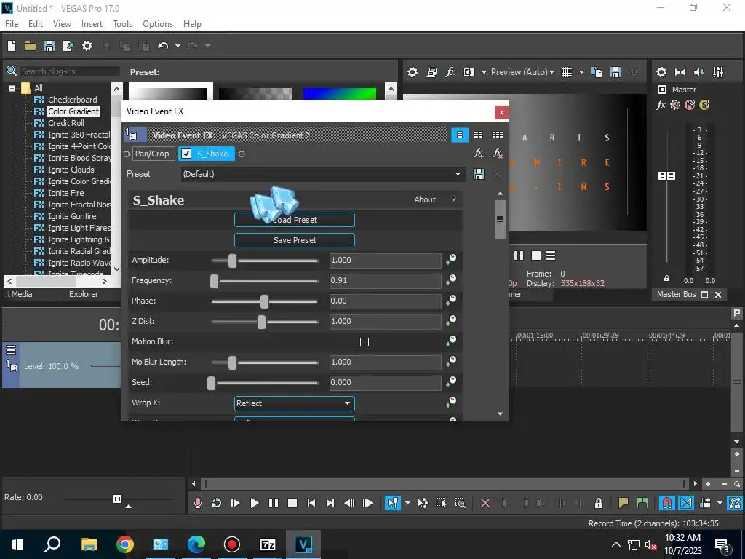Screen dimensions: 745x559
Task: Click Stop in the transport bar
Action: (292, 503)
